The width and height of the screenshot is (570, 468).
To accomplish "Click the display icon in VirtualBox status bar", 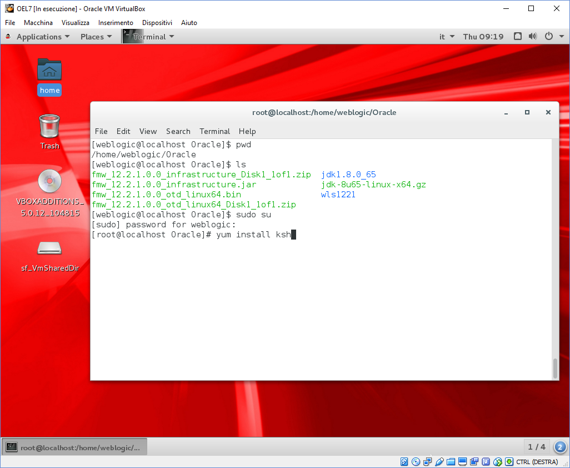I will coord(462,462).
